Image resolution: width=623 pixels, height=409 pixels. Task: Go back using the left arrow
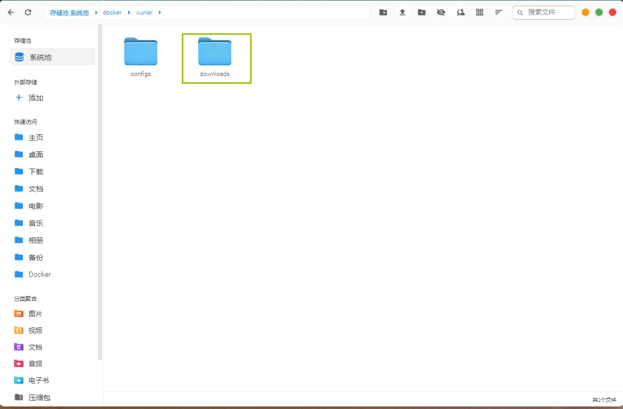point(11,12)
